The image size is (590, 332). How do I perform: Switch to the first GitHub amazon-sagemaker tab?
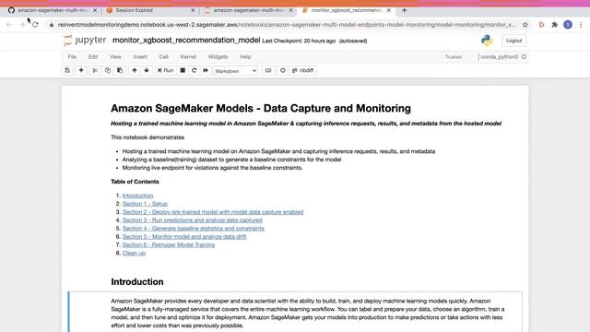click(x=52, y=10)
